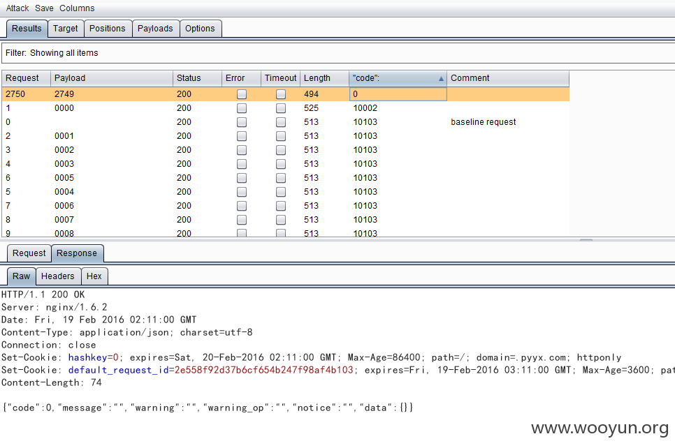The width and height of the screenshot is (675, 448).
Task: Switch to the Options tab
Action: point(200,29)
